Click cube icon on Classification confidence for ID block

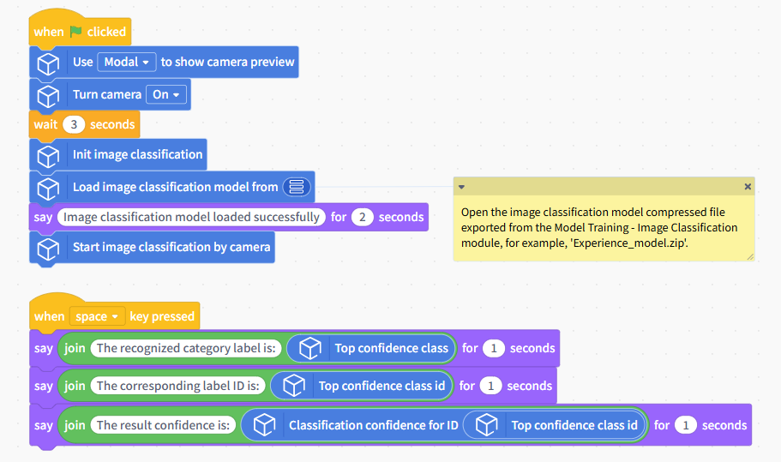pyautogui.click(x=264, y=425)
